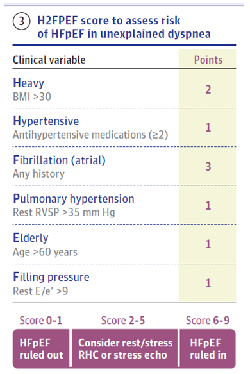The height and width of the screenshot is (374, 250).
Task: Click the Rest E/e' >9 criterion
Action: 40,291
